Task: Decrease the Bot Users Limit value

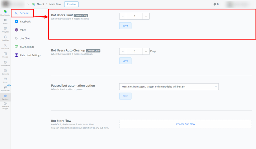Action: pyautogui.click(x=123, y=16)
